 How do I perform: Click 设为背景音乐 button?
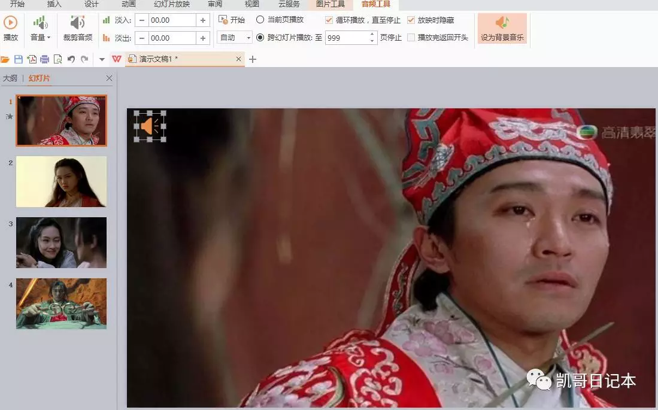pos(502,29)
